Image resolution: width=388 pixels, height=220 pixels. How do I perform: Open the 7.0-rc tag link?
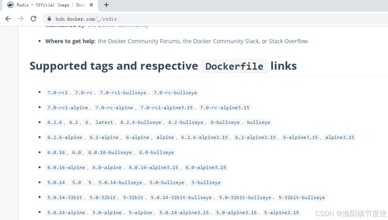(x=84, y=93)
